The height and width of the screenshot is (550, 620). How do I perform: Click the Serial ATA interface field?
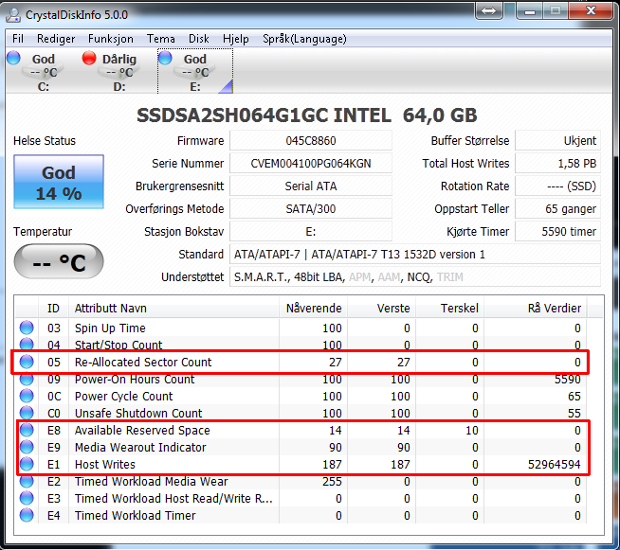(311, 186)
